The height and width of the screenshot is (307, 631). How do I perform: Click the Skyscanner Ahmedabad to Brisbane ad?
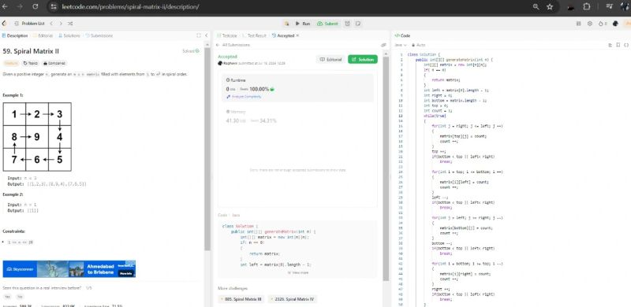coord(69,269)
